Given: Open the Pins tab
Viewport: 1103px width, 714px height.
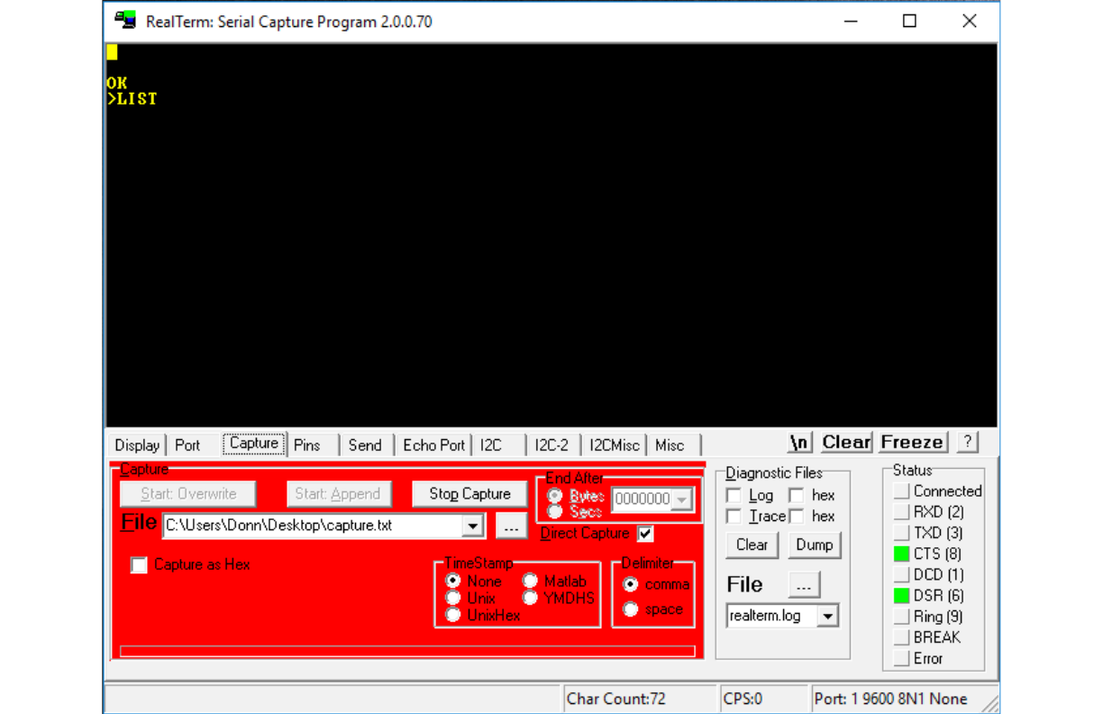Looking at the screenshot, I should pos(307,444).
